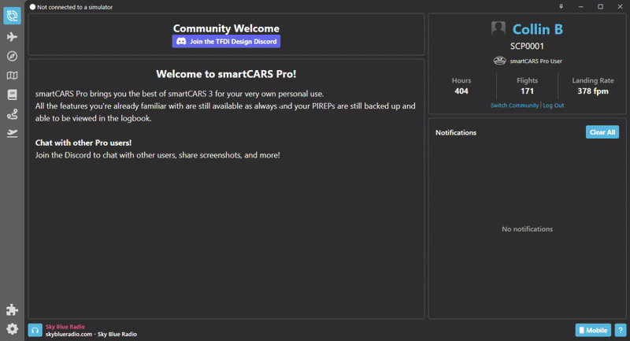This screenshot has height=341, width=630.
Task: Click the SCP0001 pilot ID
Action: coord(527,46)
